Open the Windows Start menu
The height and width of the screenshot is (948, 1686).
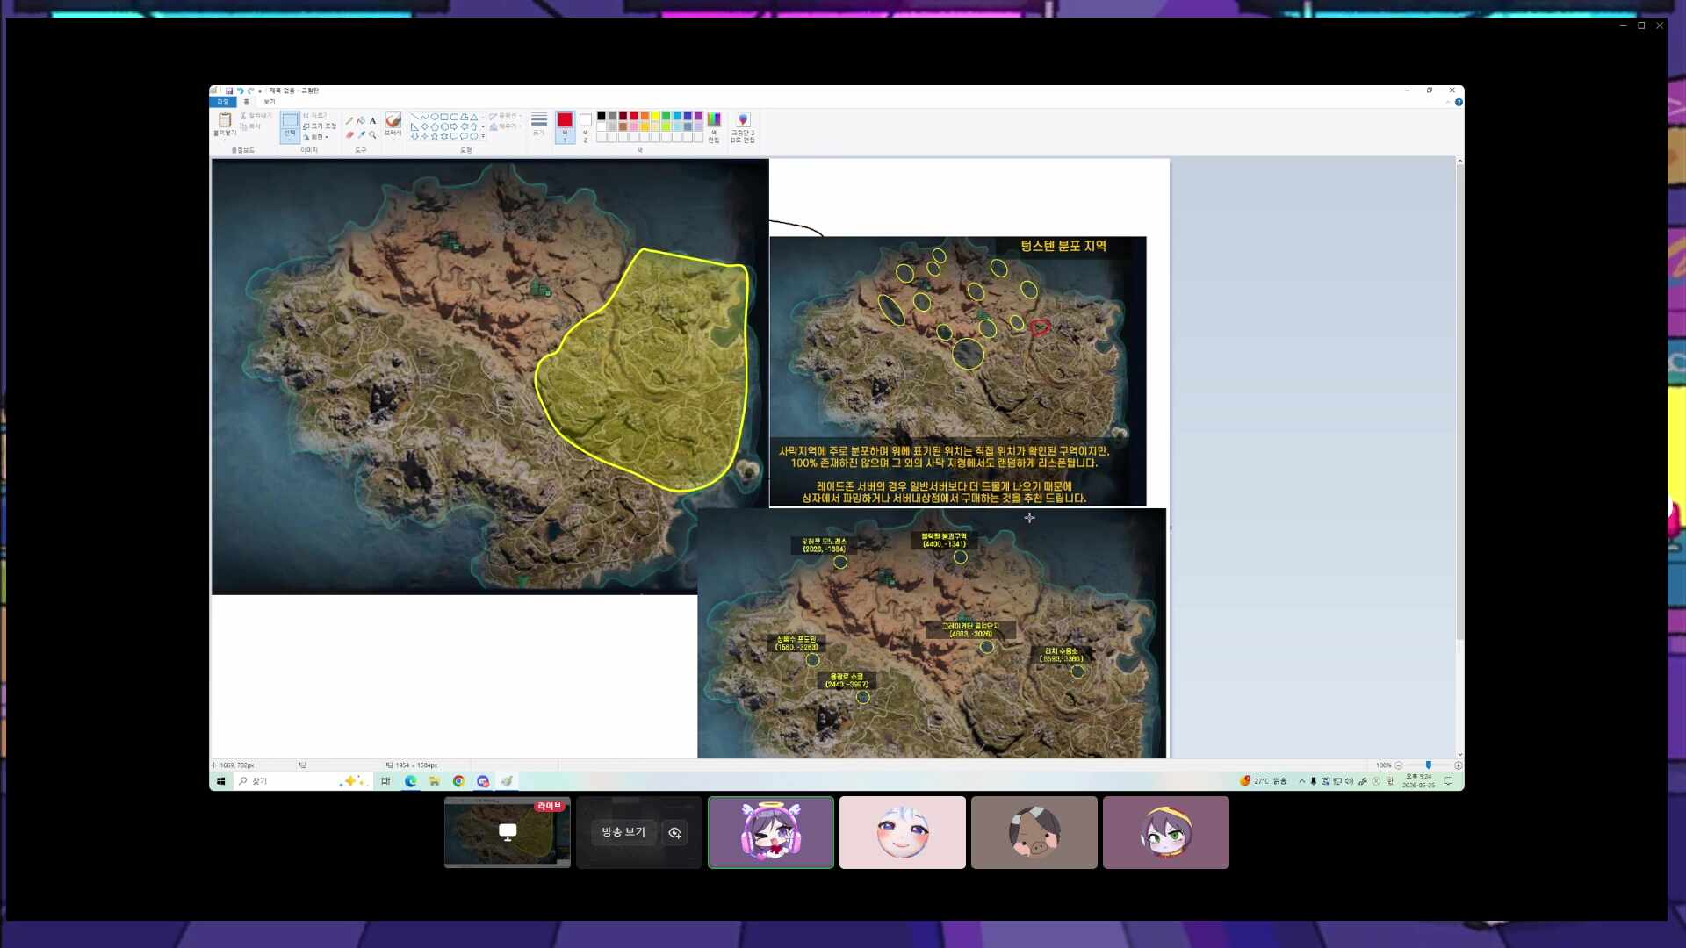221,781
